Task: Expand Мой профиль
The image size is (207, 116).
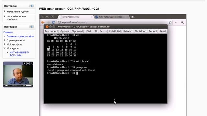Action: 5,44
